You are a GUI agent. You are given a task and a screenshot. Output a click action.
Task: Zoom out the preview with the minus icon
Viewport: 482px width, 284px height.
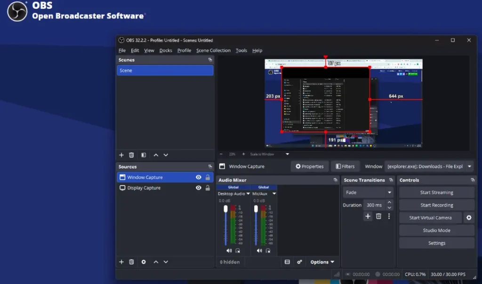[221, 154]
